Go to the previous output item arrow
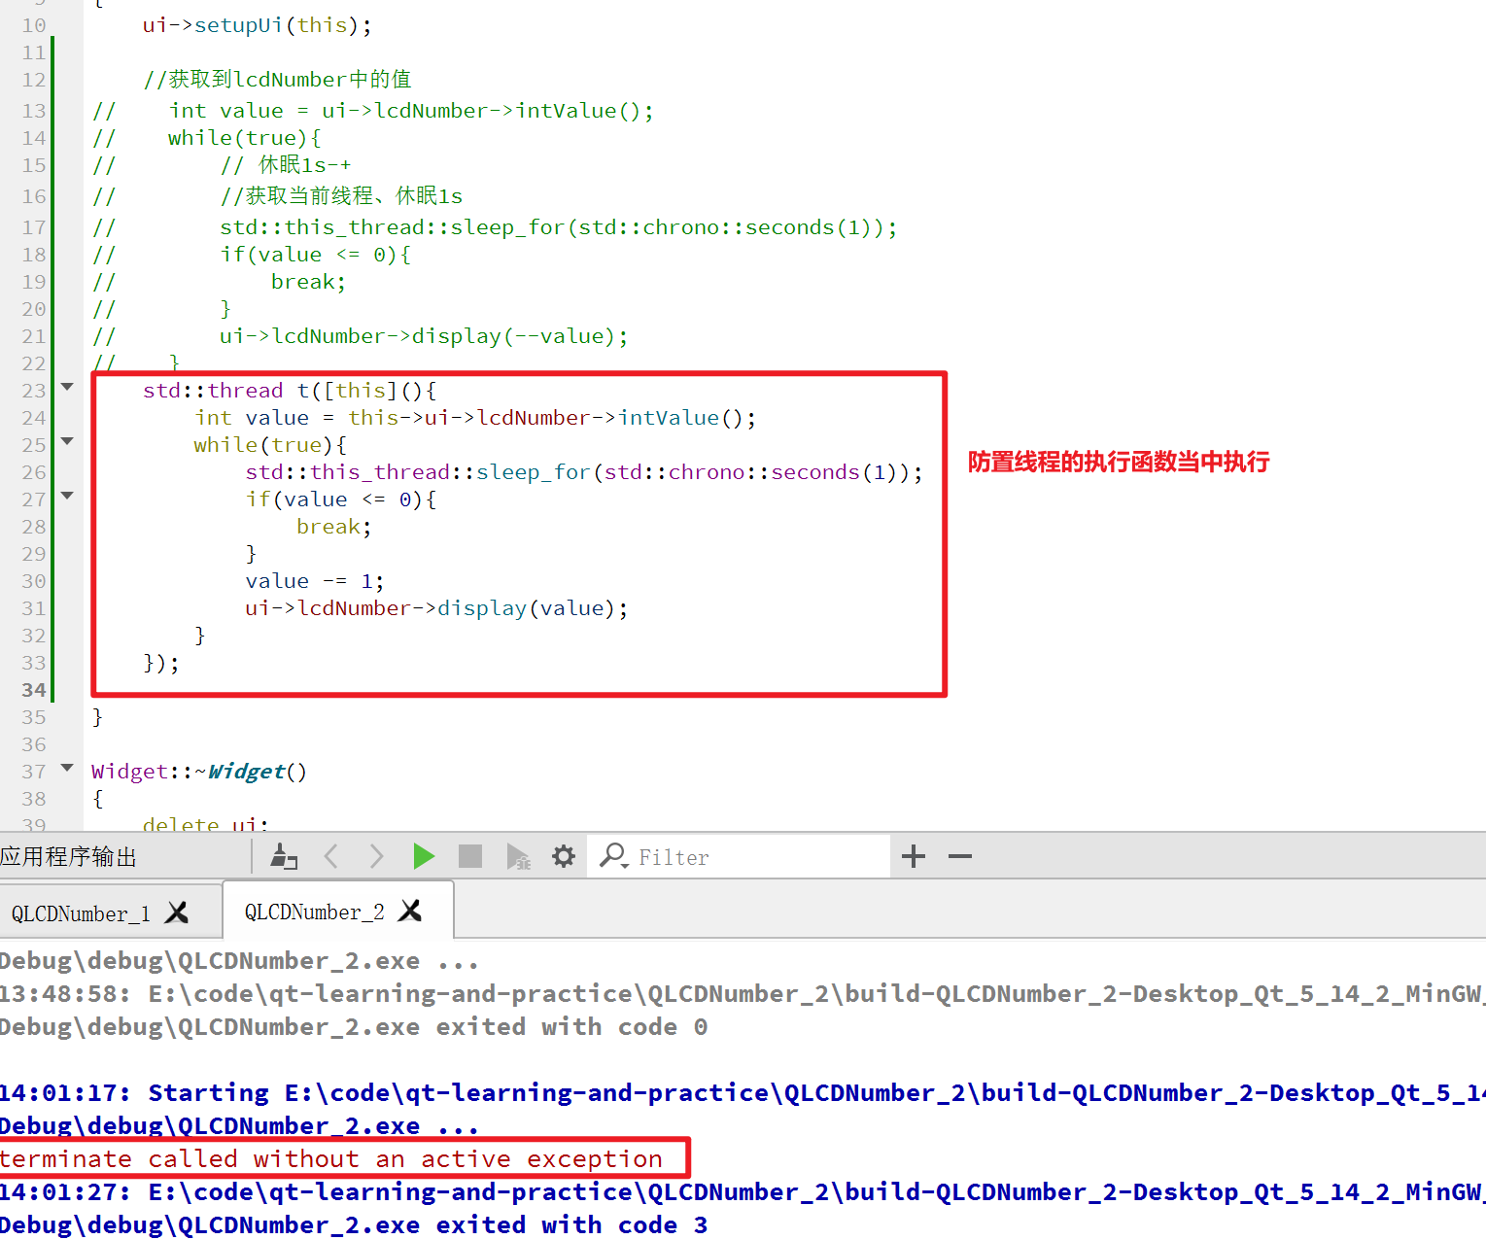1486x1240 pixels. click(330, 856)
